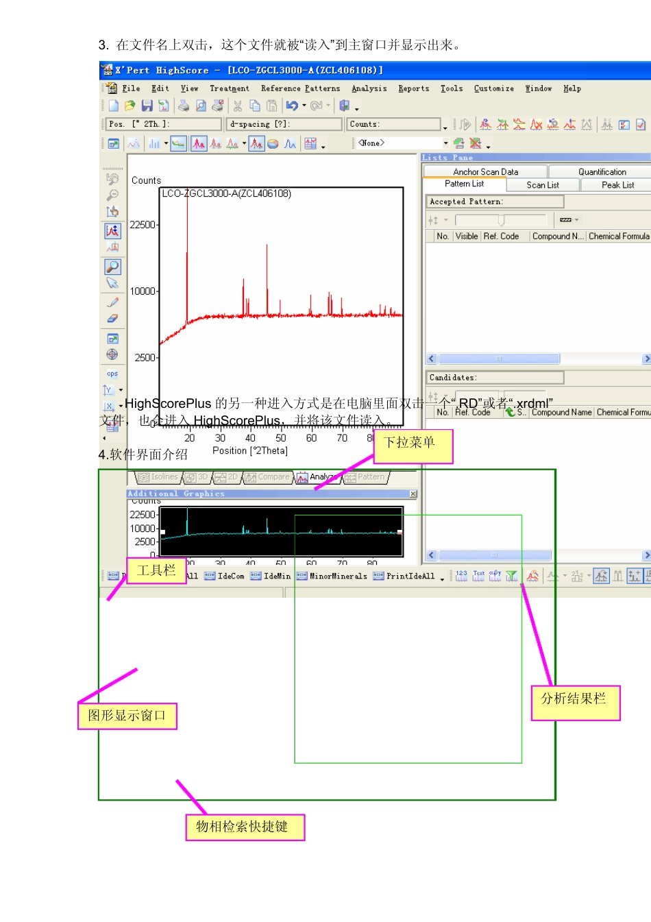Adjust the Accepted Pattern slider handle
Screen dimensions: 651x922
(x=502, y=220)
